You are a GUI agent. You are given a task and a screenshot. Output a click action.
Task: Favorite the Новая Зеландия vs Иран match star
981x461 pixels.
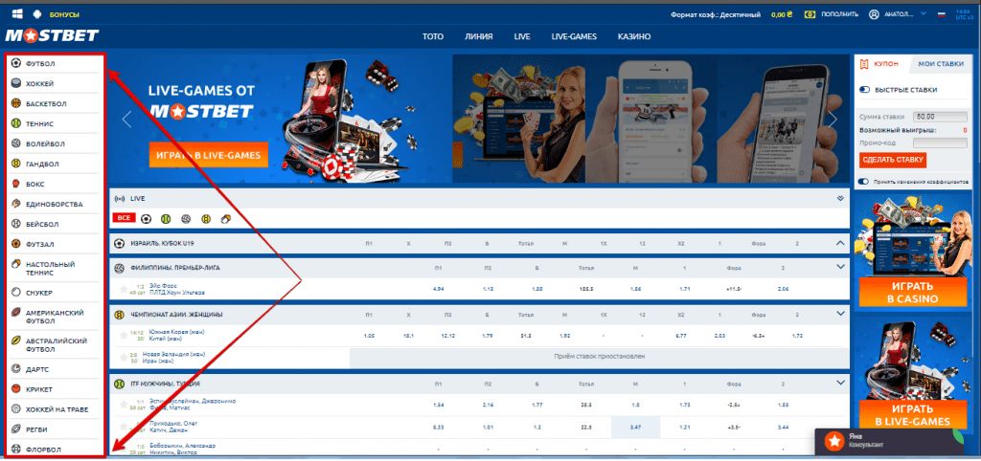click(x=124, y=358)
